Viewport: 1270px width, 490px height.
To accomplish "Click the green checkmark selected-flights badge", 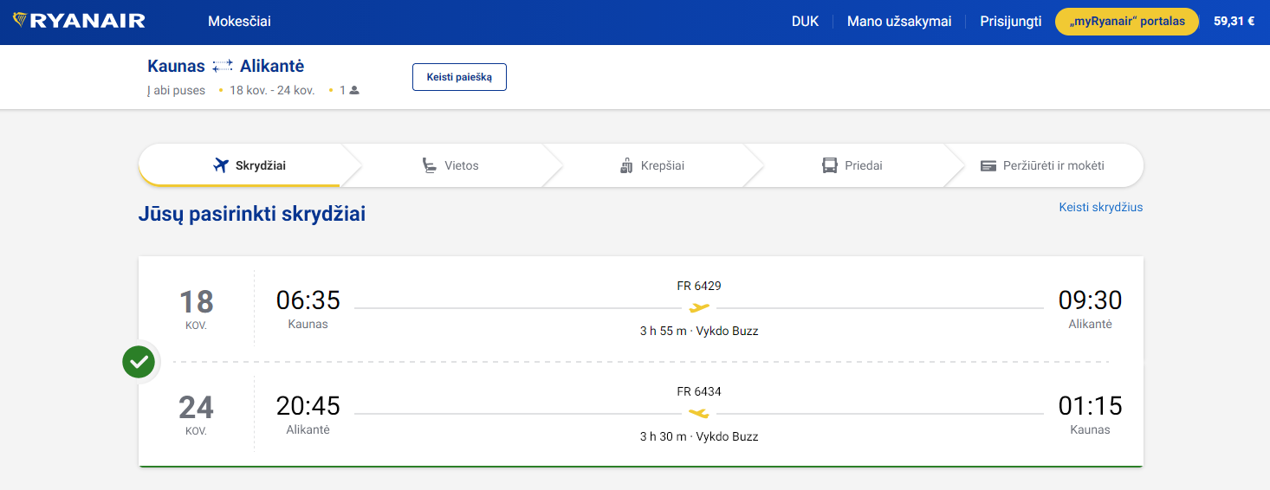I will point(139,362).
